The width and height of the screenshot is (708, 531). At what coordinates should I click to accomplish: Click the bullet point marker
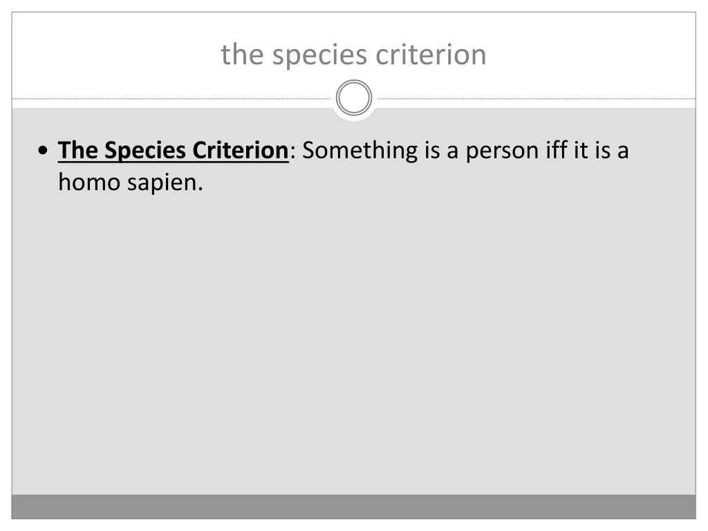43,150
